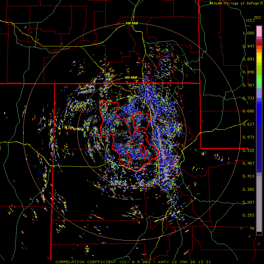The height and width of the screenshot is (264, 264).
Task: Pick the gray segment of the color bar
Action: click(x=259, y=204)
